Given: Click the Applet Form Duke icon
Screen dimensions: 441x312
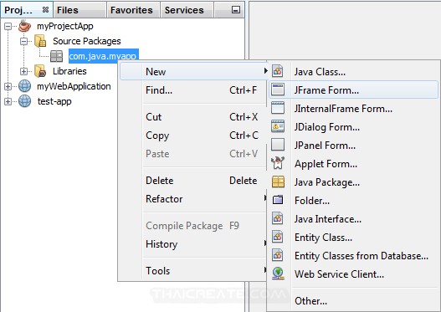Looking at the screenshot, I should tap(278, 163).
